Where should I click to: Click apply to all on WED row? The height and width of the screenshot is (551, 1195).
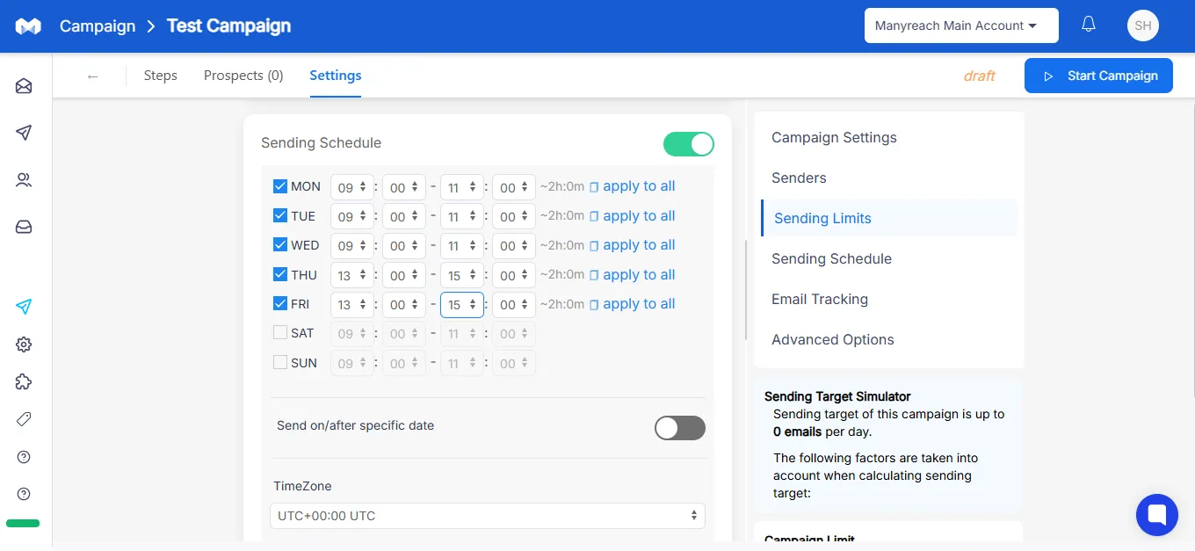pyautogui.click(x=639, y=245)
